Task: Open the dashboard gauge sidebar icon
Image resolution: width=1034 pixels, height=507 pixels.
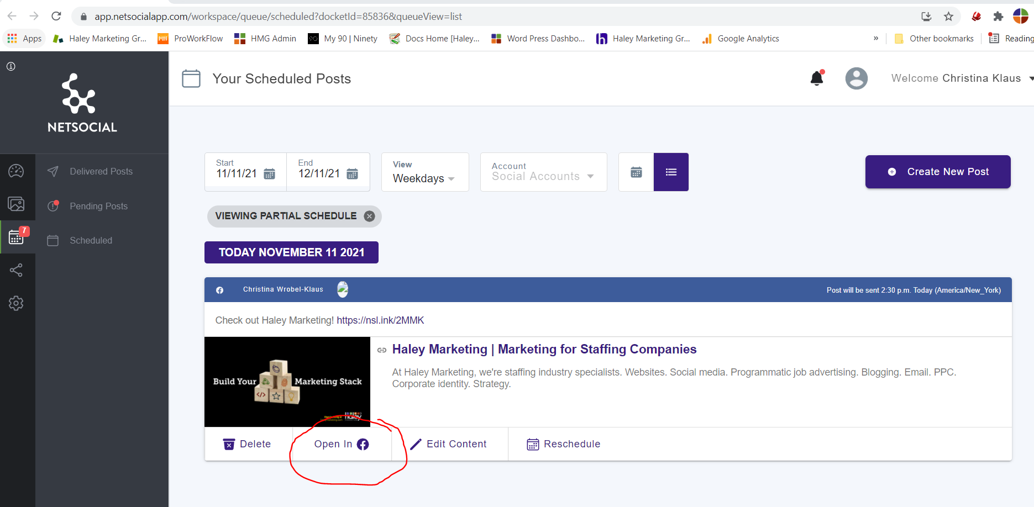Action: [16, 171]
